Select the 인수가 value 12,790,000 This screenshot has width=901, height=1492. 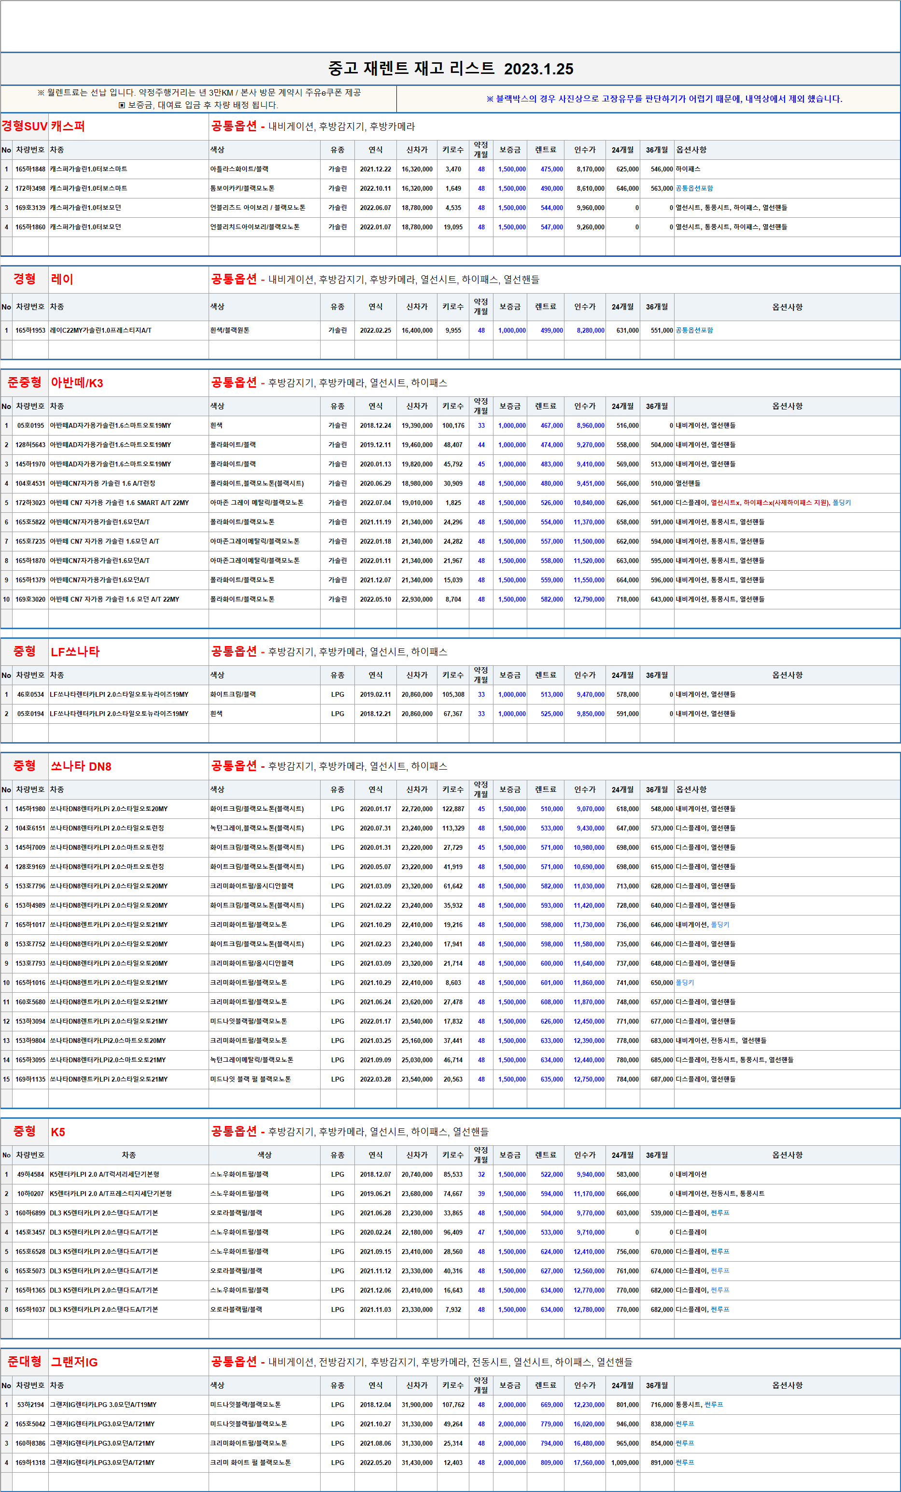[589, 600]
